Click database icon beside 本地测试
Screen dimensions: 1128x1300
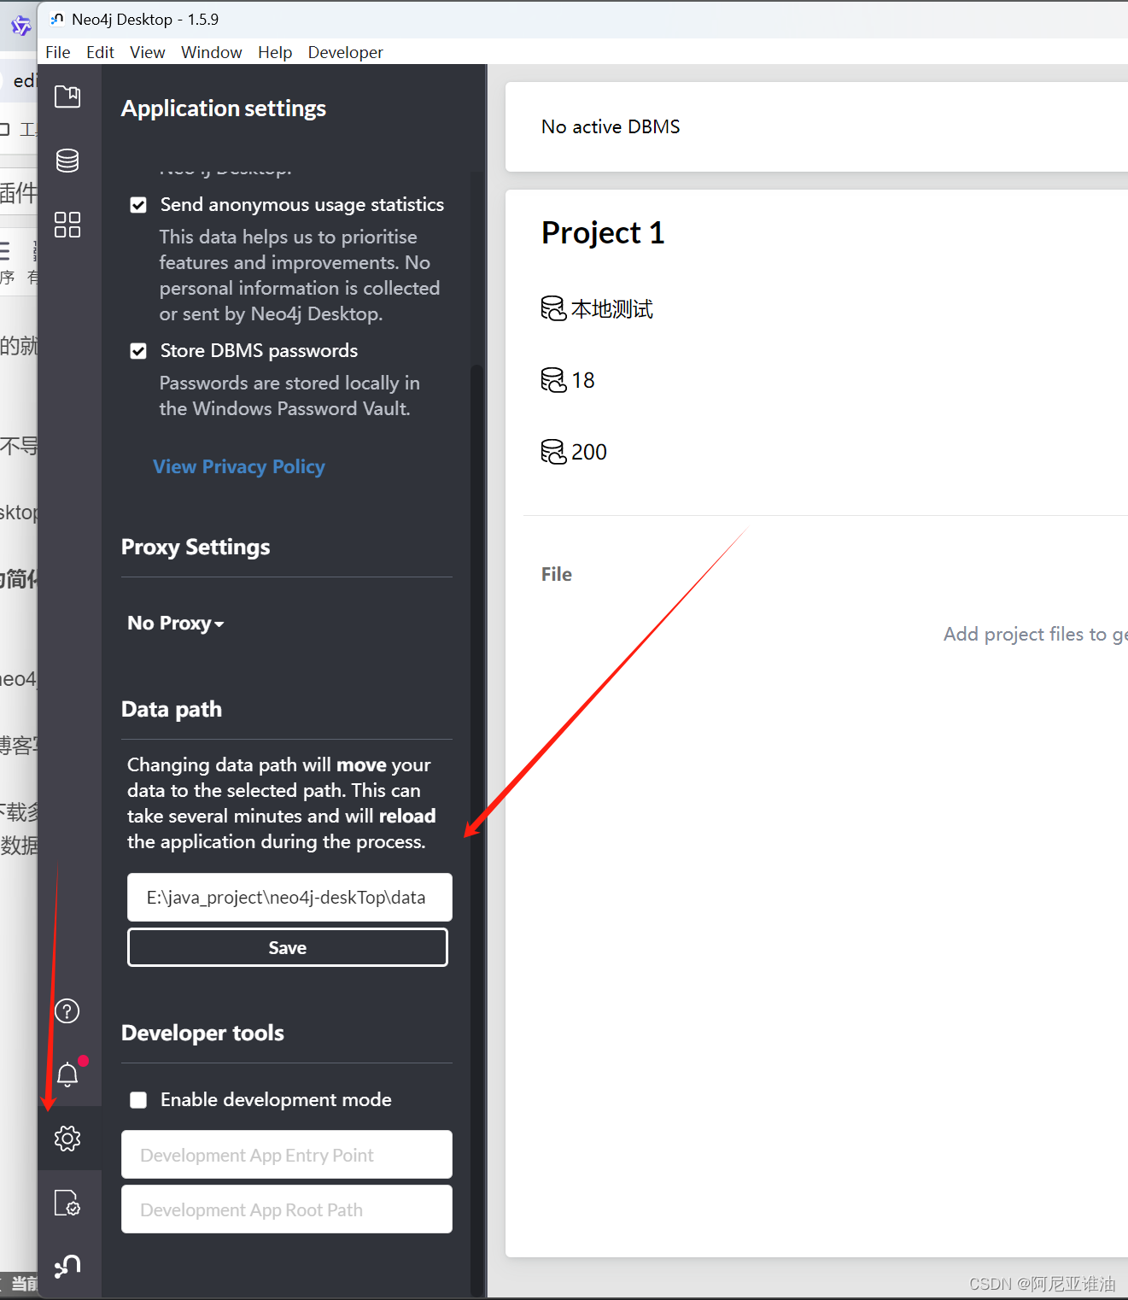tap(553, 308)
